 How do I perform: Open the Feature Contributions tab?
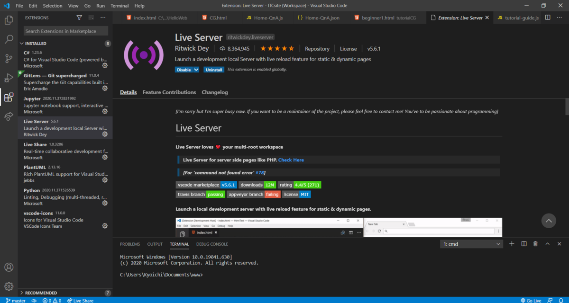point(169,92)
